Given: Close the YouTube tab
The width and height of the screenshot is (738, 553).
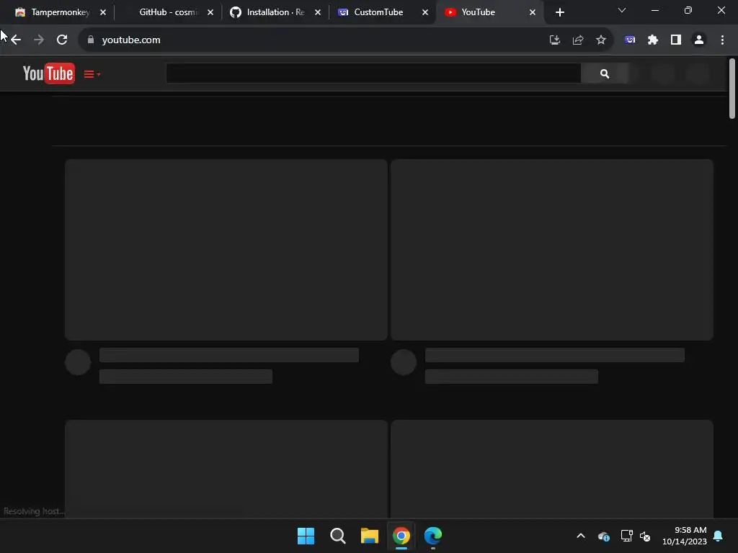Looking at the screenshot, I should [533, 12].
